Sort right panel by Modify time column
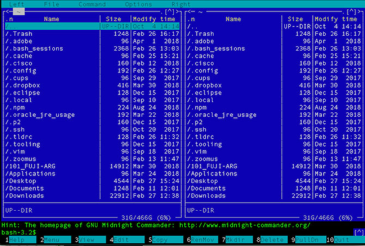 [x=336, y=19]
